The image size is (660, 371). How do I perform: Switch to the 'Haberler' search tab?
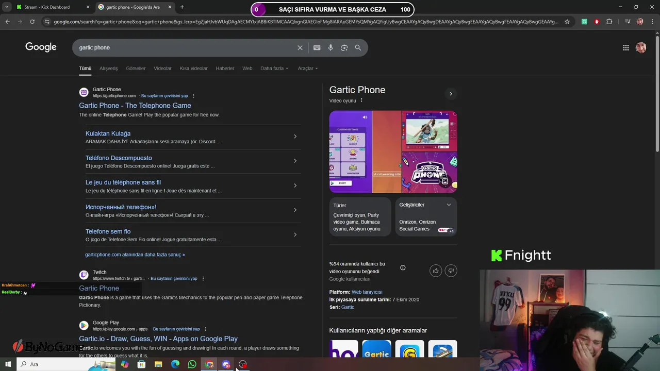point(225,69)
